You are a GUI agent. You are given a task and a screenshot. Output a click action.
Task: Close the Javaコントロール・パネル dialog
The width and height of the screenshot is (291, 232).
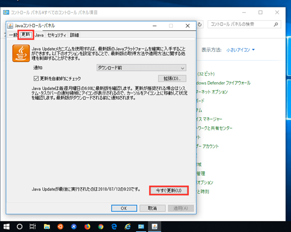point(188,26)
